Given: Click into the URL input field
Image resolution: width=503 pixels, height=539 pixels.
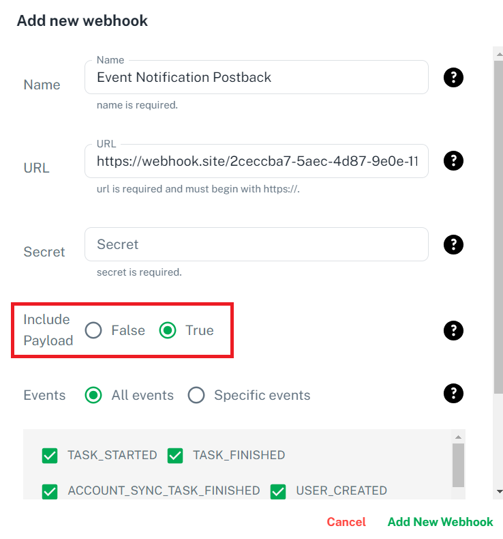Looking at the screenshot, I should pyautogui.click(x=256, y=161).
